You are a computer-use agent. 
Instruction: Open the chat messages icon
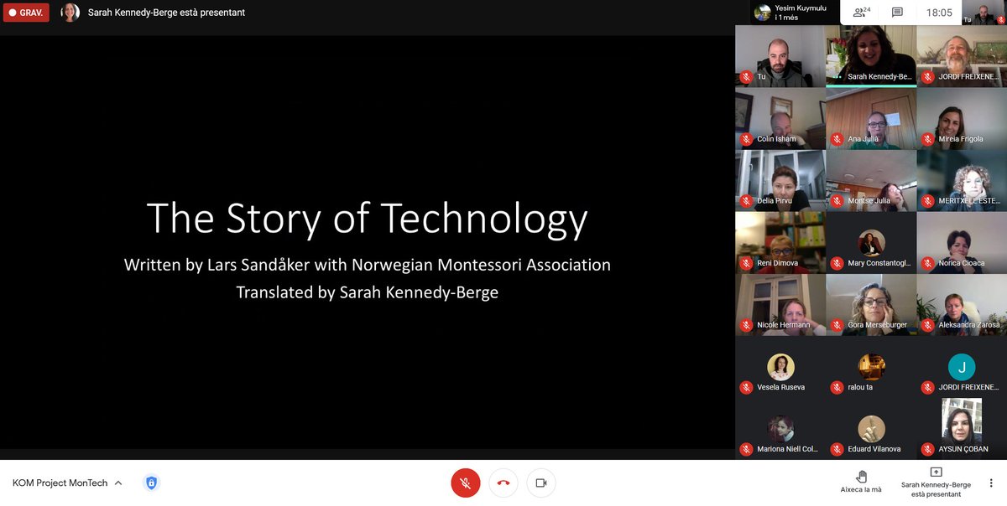pyautogui.click(x=897, y=13)
